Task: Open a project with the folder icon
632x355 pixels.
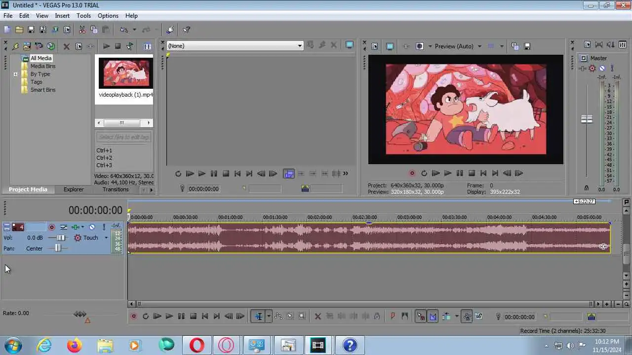Action: click(x=19, y=30)
